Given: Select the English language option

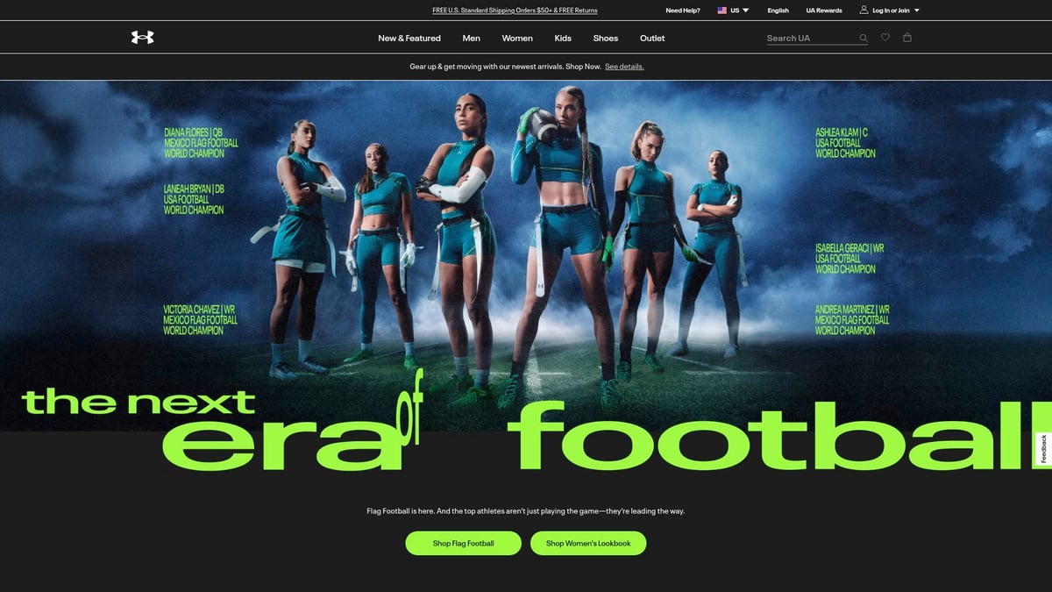Looking at the screenshot, I should (778, 11).
